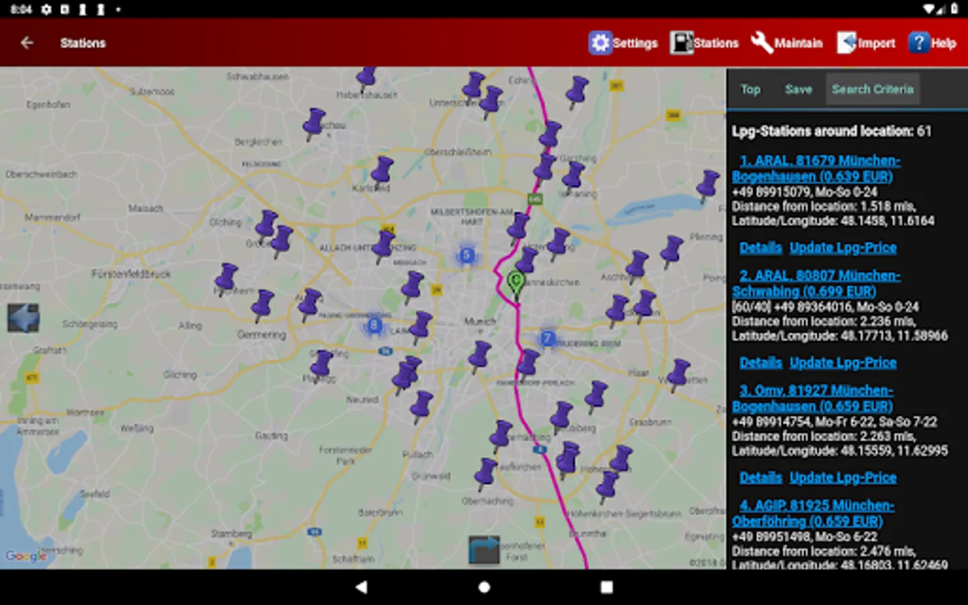Tap the green current location marker

516,285
